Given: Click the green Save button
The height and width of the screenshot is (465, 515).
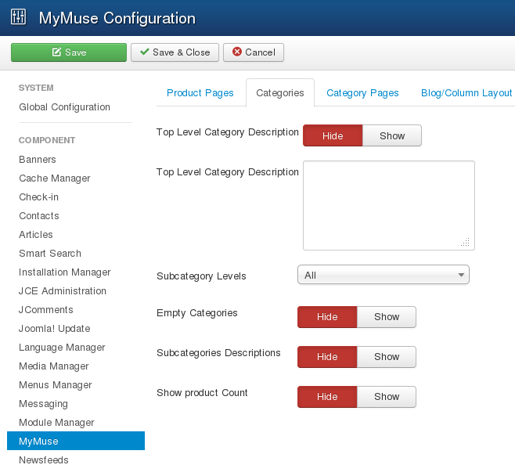Looking at the screenshot, I should tap(69, 52).
